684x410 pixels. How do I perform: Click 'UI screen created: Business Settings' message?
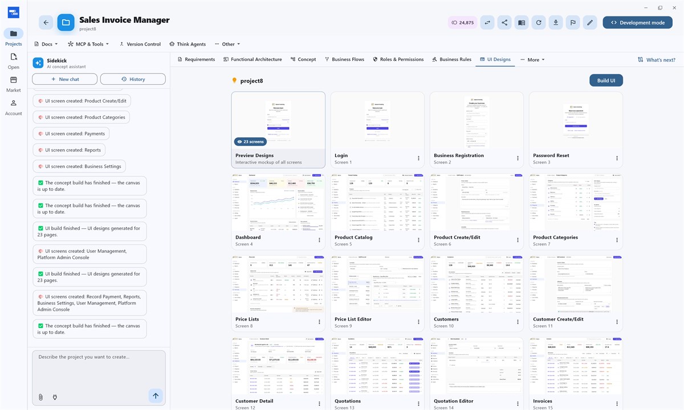79,166
